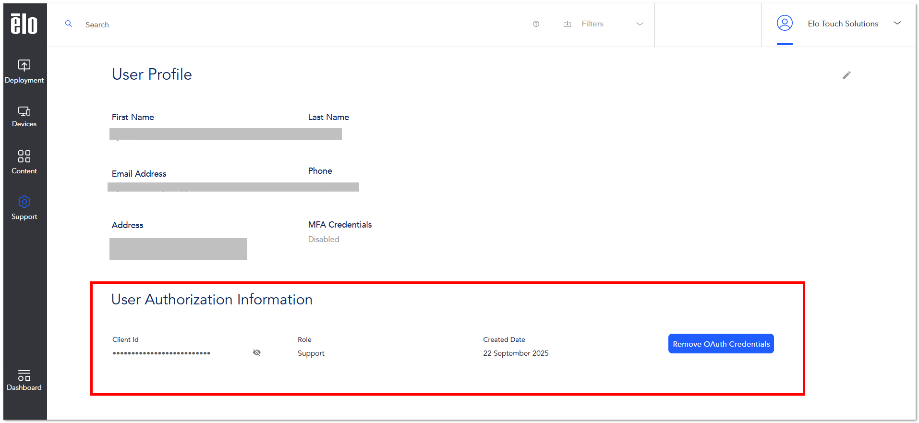Click the Role value Support
This screenshot has width=919, height=423.
[311, 353]
